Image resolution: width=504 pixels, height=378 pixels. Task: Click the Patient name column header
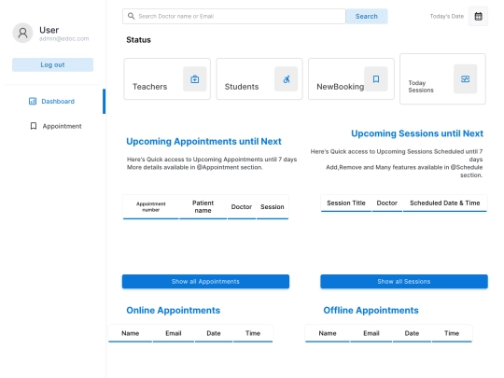[x=203, y=206]
